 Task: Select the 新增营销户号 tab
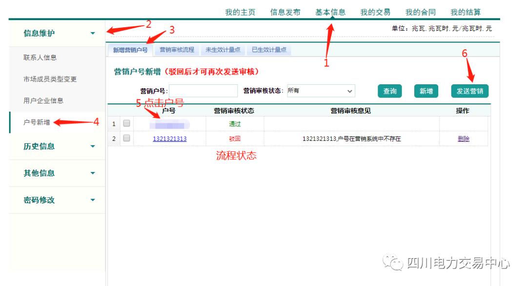click(x=131, y=49)
